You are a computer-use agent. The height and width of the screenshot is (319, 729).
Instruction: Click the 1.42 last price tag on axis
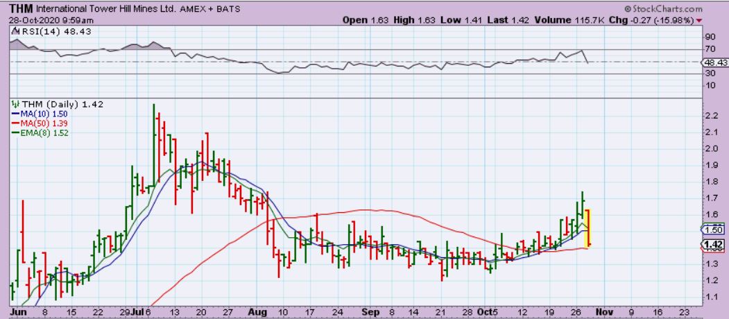714,244
